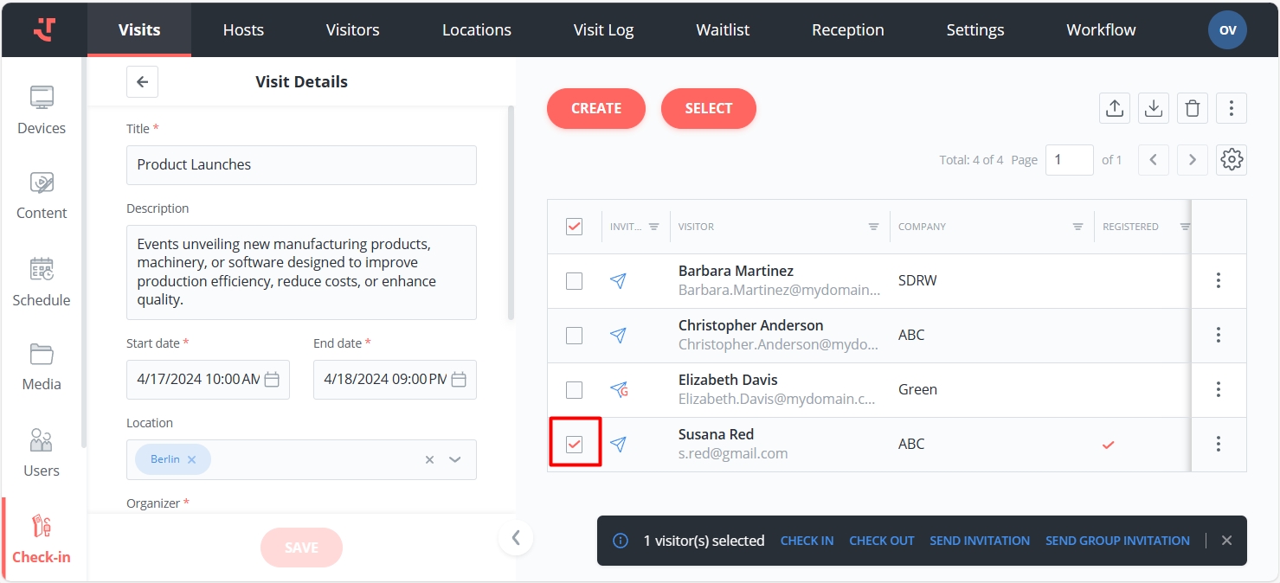1280x583 pixels.
Task: Uncheck the Susana Red row checkbox
Action: [574, 445]
